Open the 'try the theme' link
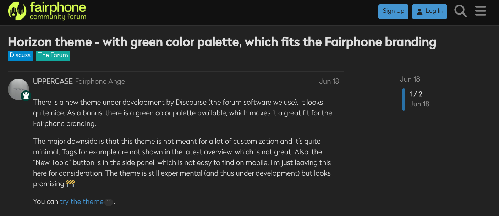This screenshot has width=499, height=216. (82, 202)
